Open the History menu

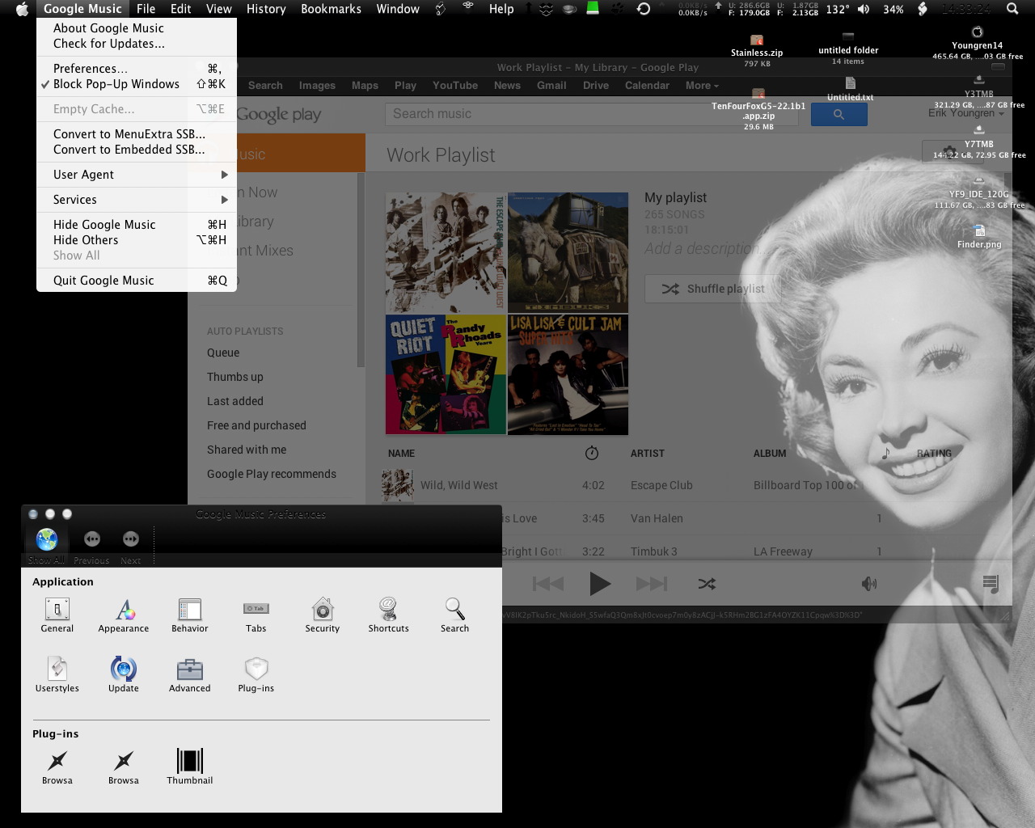266,9
